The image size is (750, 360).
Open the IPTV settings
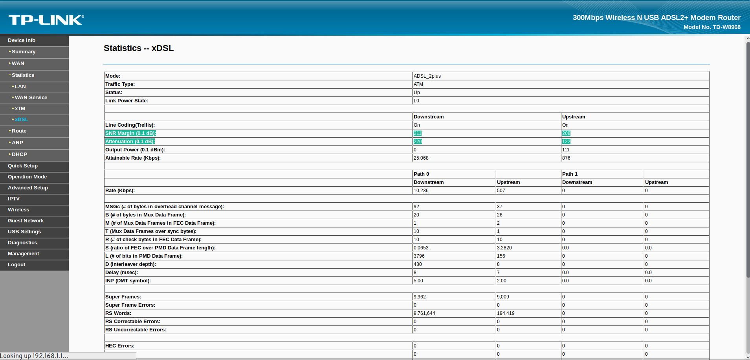coord(14,199)
